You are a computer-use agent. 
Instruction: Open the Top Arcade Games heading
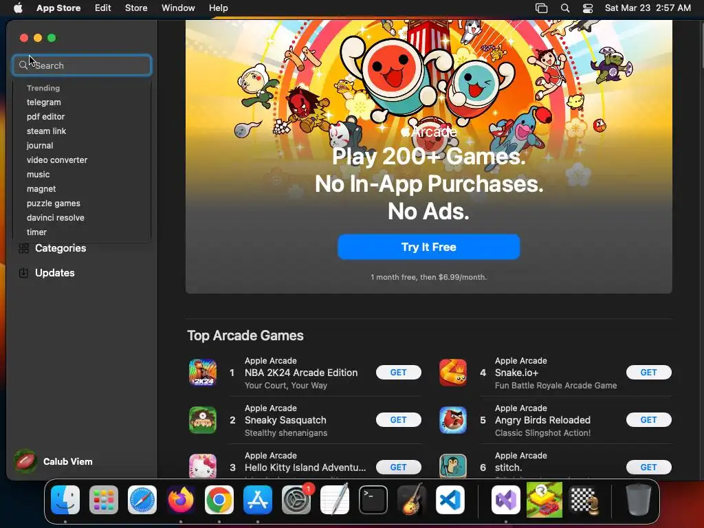(245, 335)
